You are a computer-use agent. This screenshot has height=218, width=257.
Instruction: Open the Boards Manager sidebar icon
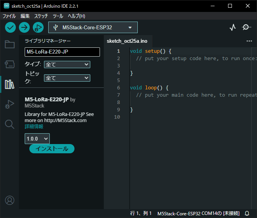coord(10,64)
